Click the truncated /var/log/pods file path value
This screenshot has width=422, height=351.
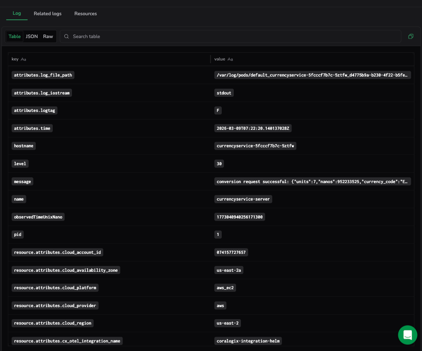pyautogui.click(x=312, y=75)
